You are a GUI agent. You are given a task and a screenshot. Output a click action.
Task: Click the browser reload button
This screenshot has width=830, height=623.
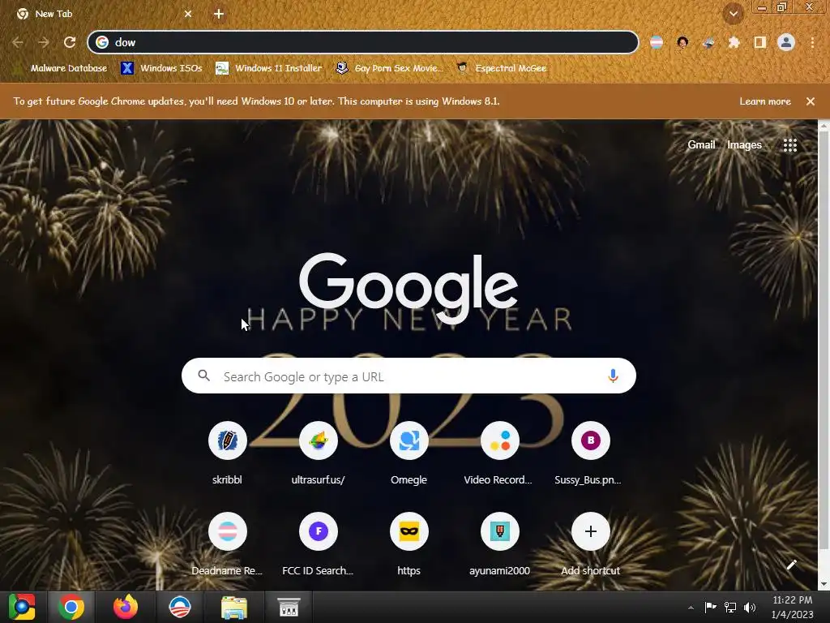70,42
